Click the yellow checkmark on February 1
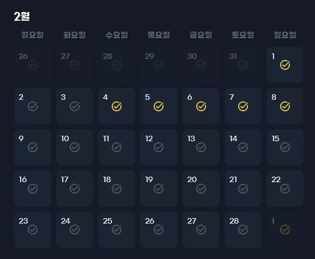This screenshot has width=315, height=259. (x=285, y=65)
